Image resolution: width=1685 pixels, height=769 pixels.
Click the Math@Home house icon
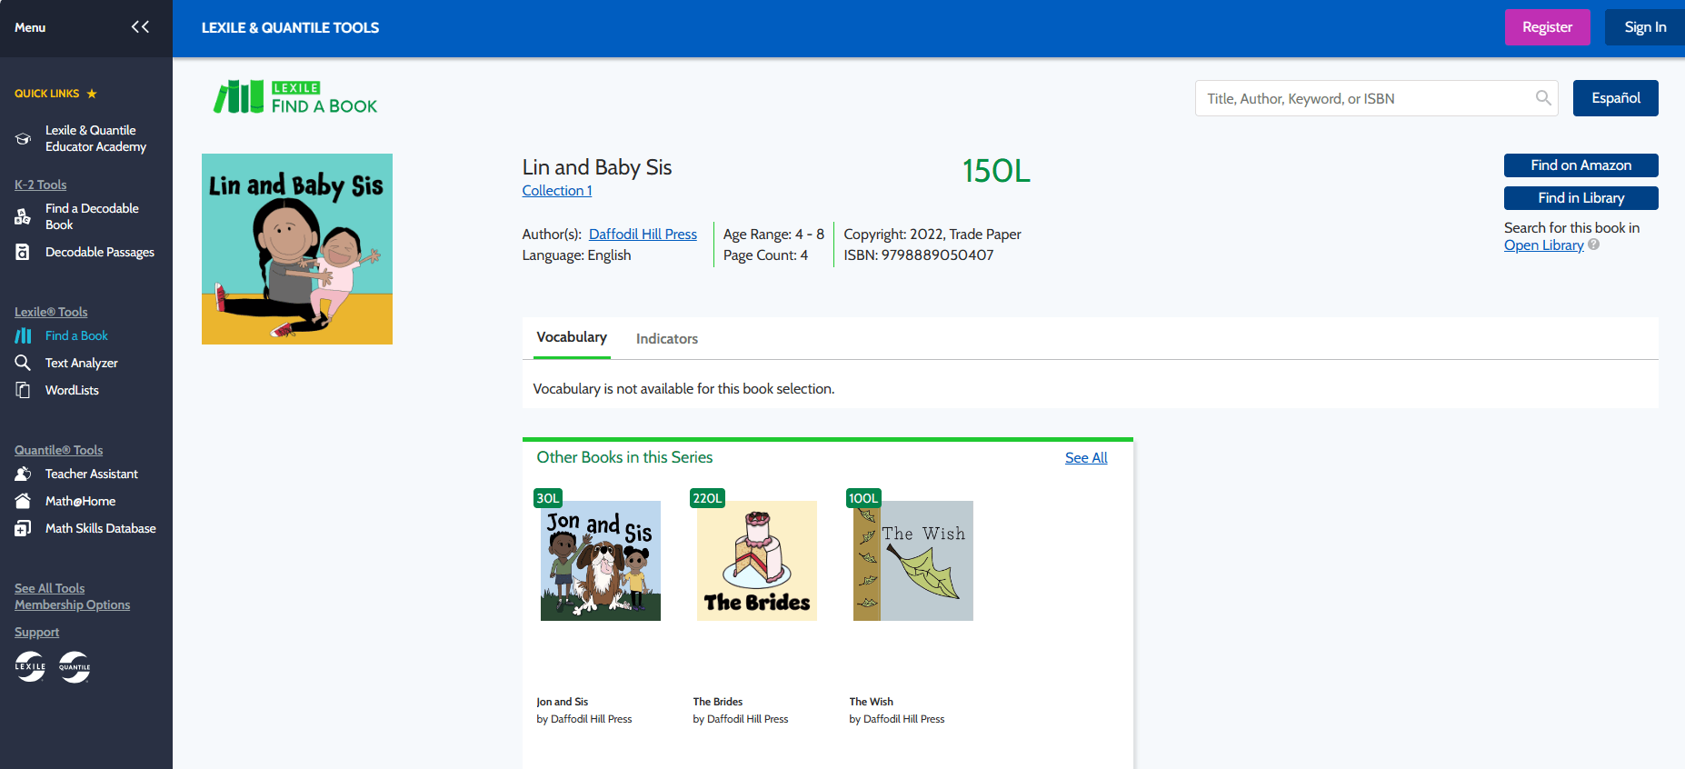(23, 501)
